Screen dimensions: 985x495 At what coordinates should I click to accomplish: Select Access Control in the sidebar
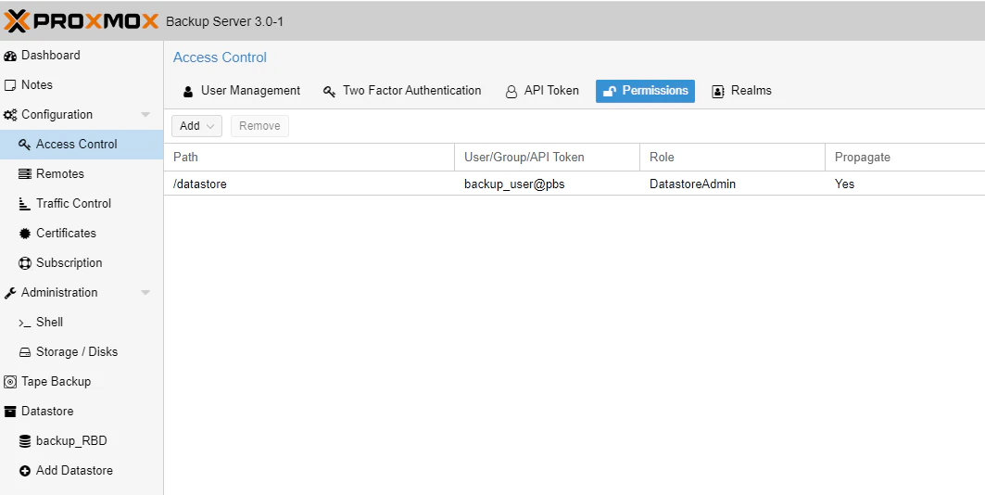click(82, 144)
